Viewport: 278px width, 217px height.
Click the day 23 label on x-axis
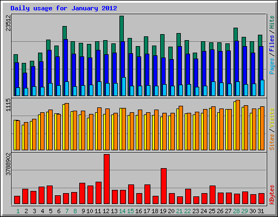click(195, 211)
